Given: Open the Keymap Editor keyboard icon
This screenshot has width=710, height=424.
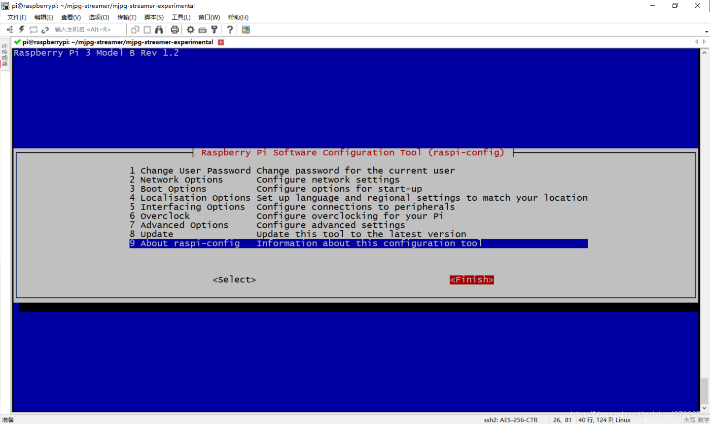Looking at the screenshot, I should pyautogui.click(x=202, y=30).
